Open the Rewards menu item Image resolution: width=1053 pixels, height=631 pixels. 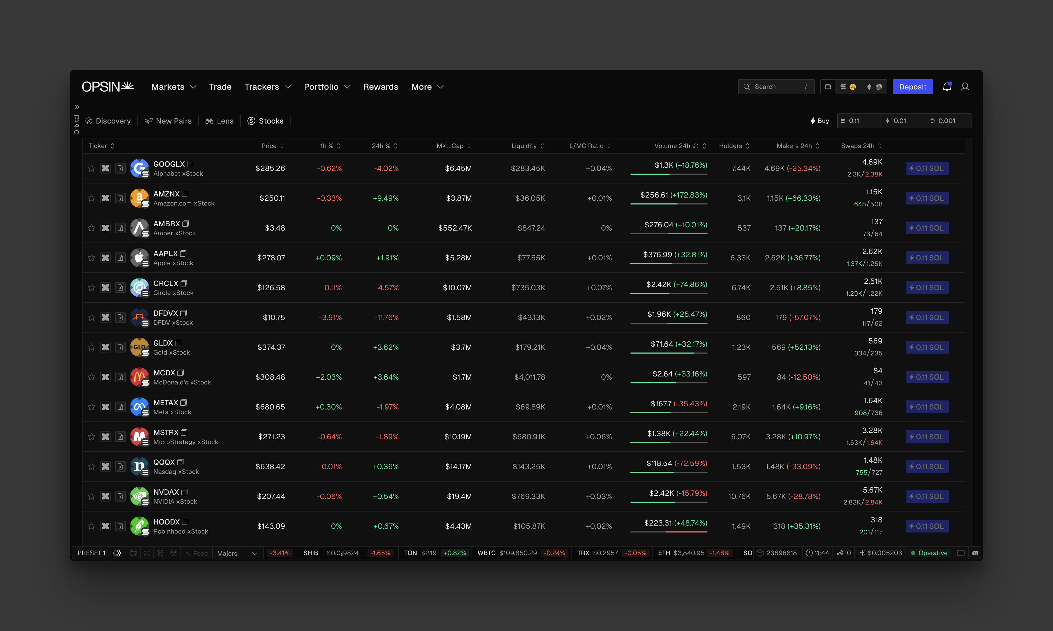tap(380, 87)
